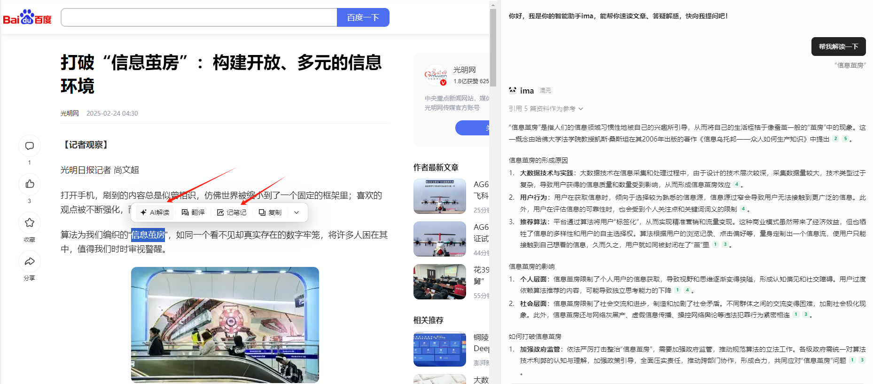Open the first aircraft article thumbnail
873x384 pixels.
(x=440, y=196)
